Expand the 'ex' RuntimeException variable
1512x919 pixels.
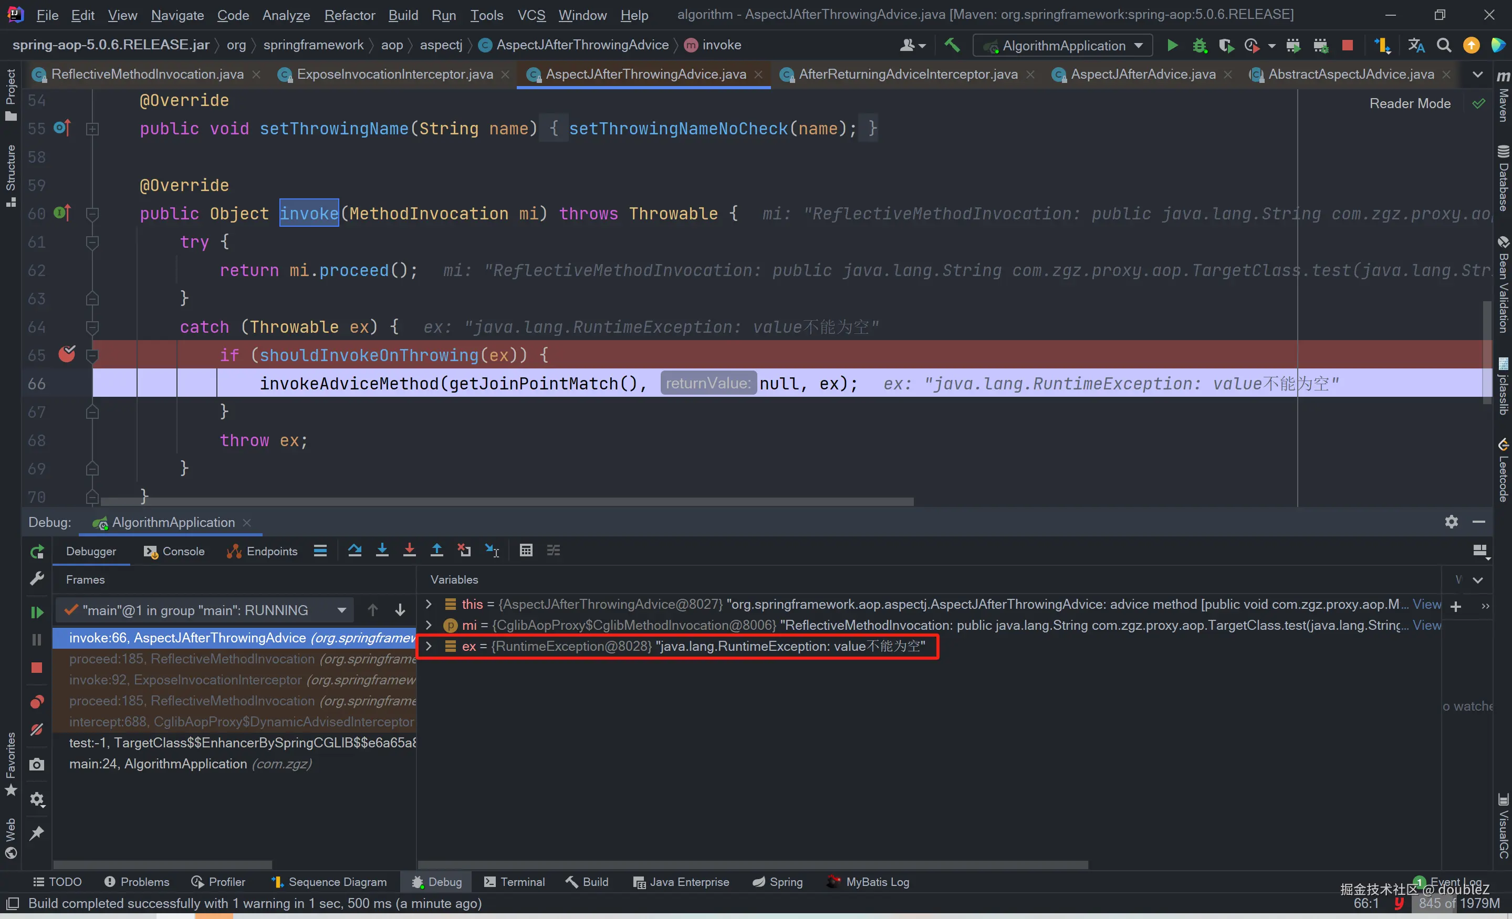coord(429,646)
